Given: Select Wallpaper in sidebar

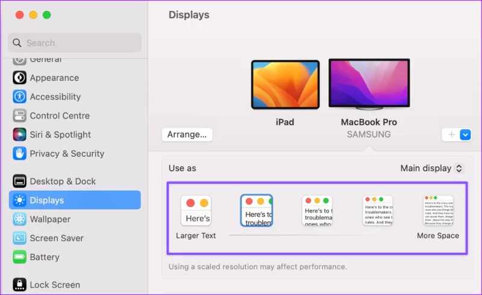Looking at the screenshot, I should pyautogui.click(x=75, y=219).
